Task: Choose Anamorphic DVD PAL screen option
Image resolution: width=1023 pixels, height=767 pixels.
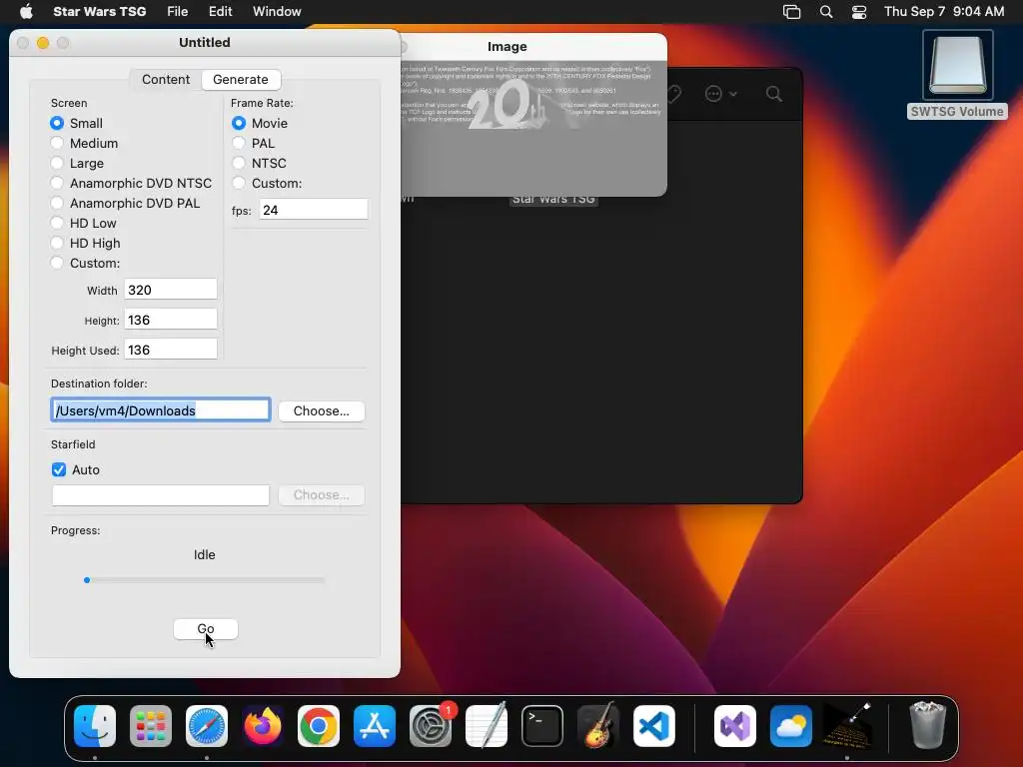Action: click(x=57, y=203)
